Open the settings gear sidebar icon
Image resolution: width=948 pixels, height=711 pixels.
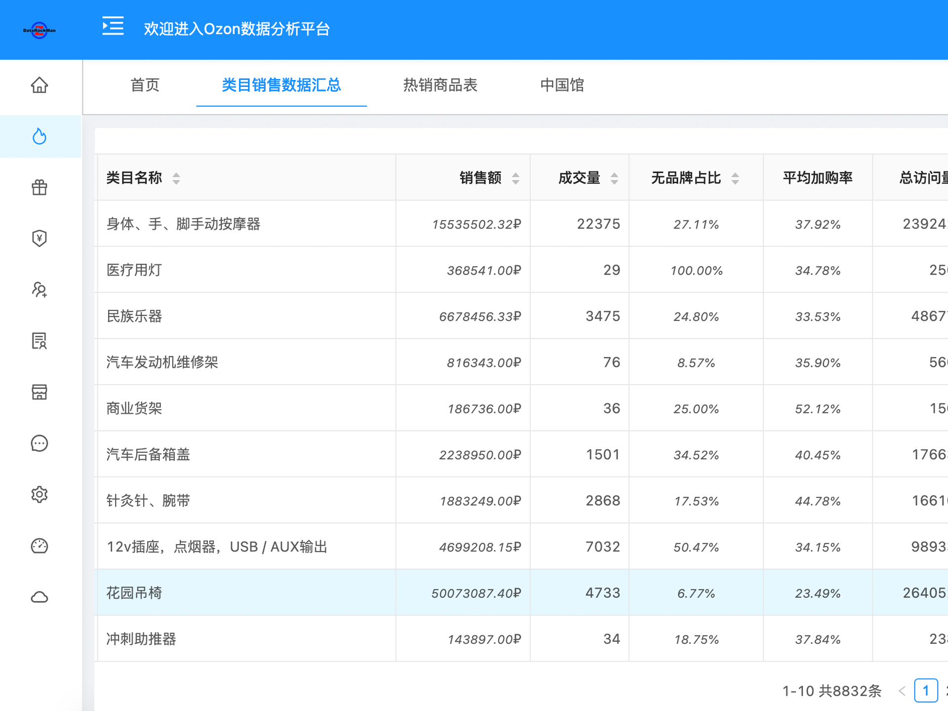[39, 494]
